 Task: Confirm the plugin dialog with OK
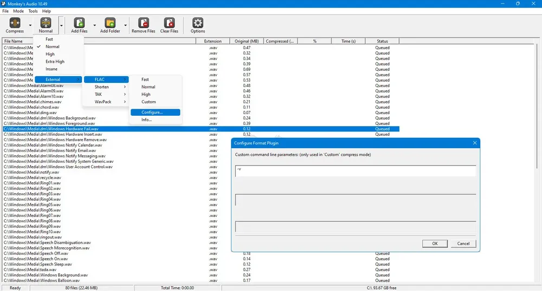click(x=435, y=243)
